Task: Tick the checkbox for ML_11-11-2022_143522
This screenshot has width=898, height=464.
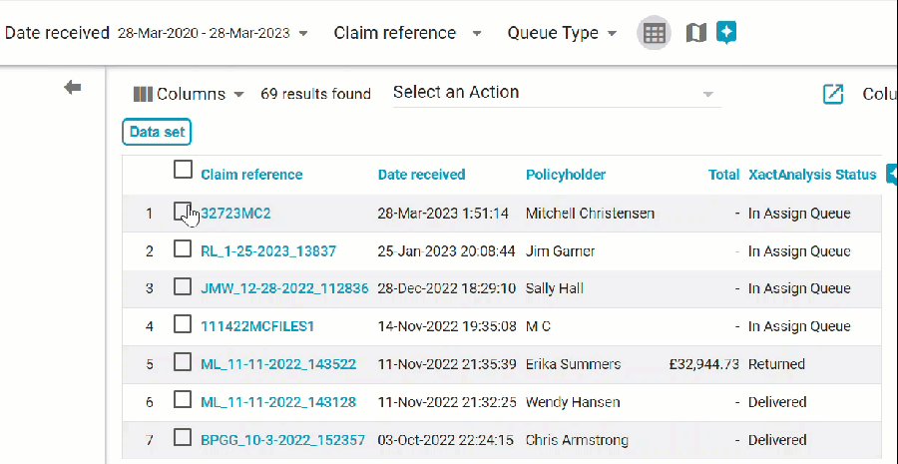Action: point(183,362)
